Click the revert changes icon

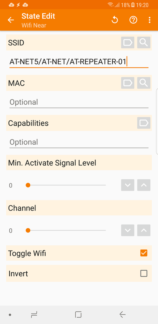click(x=114, y=20)
